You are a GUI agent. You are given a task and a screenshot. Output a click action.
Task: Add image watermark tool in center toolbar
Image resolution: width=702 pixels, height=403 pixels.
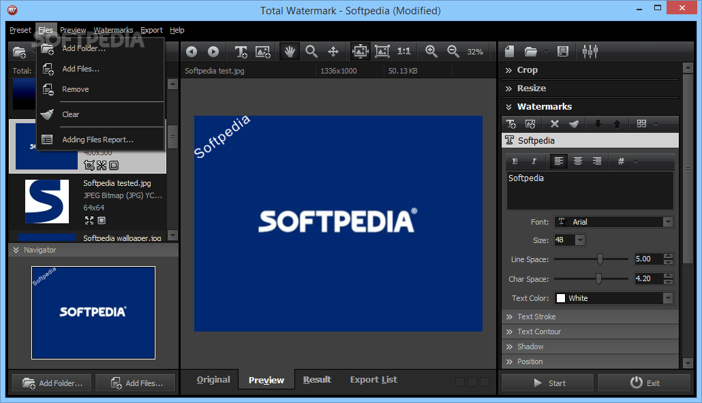(263, 52)
